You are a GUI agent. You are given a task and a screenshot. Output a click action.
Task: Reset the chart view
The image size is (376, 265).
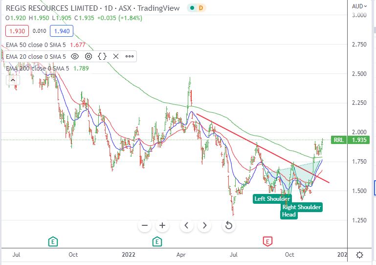[x=229, y=225]
